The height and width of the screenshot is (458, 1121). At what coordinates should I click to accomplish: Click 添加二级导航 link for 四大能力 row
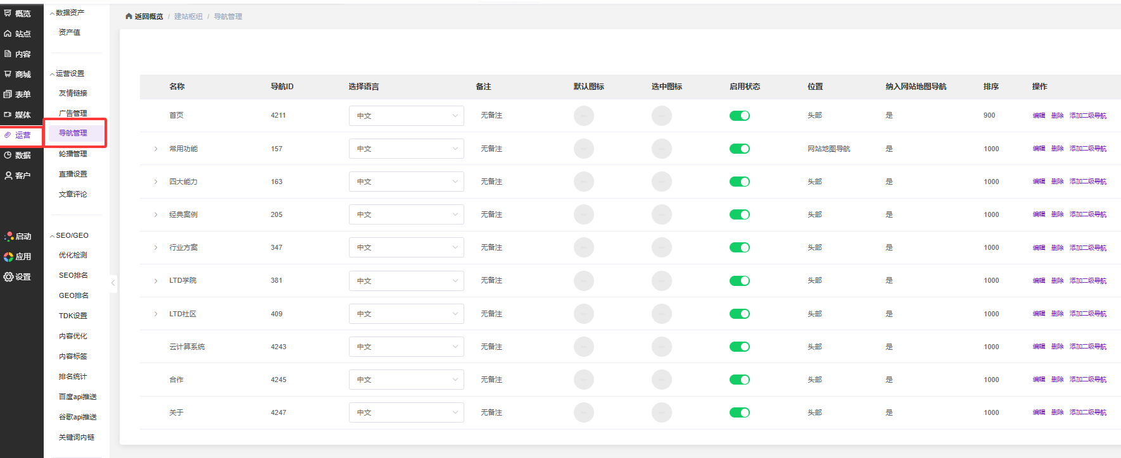(x=1087, y=182)
